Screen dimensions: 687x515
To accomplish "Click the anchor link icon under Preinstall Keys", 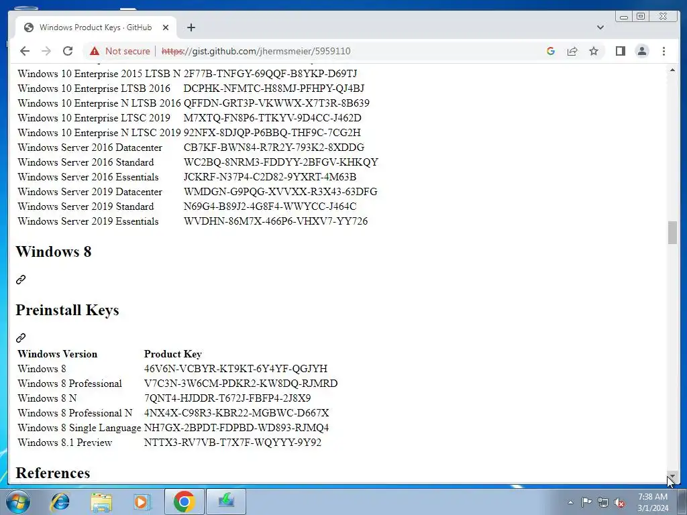I will 21,338.
